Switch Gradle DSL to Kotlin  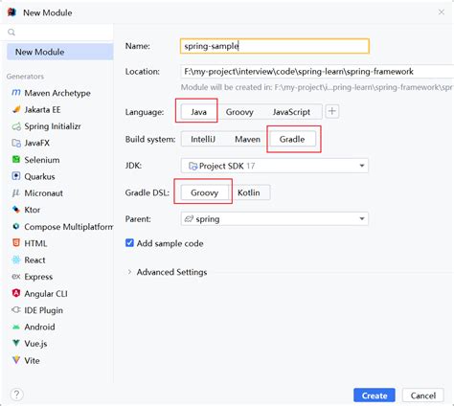(249, 192)
